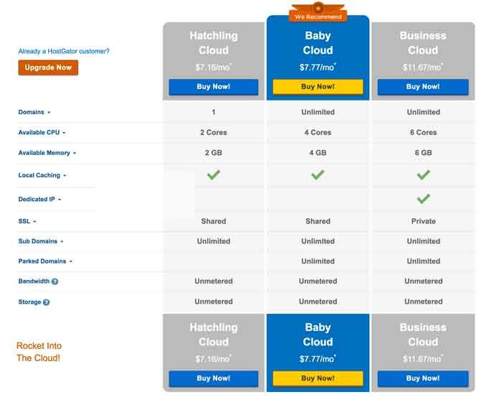
Task: Click the '6 Cores' CPU value
Action: point(424,132)
